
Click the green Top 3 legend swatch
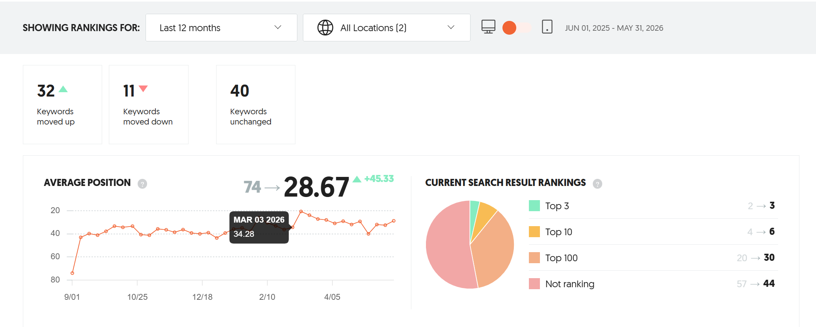(534, 206)
